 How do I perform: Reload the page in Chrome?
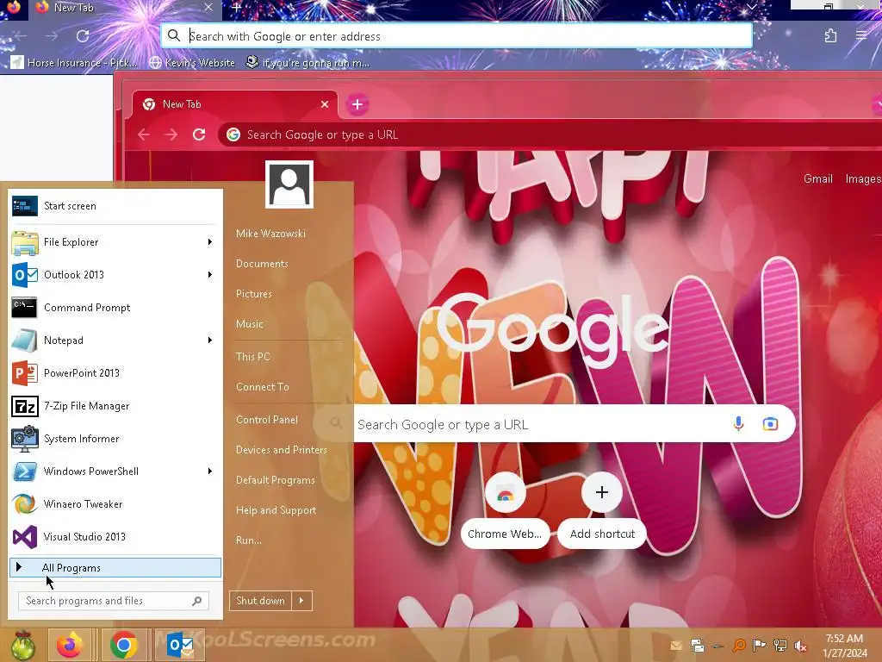click(x=199, y=134)
